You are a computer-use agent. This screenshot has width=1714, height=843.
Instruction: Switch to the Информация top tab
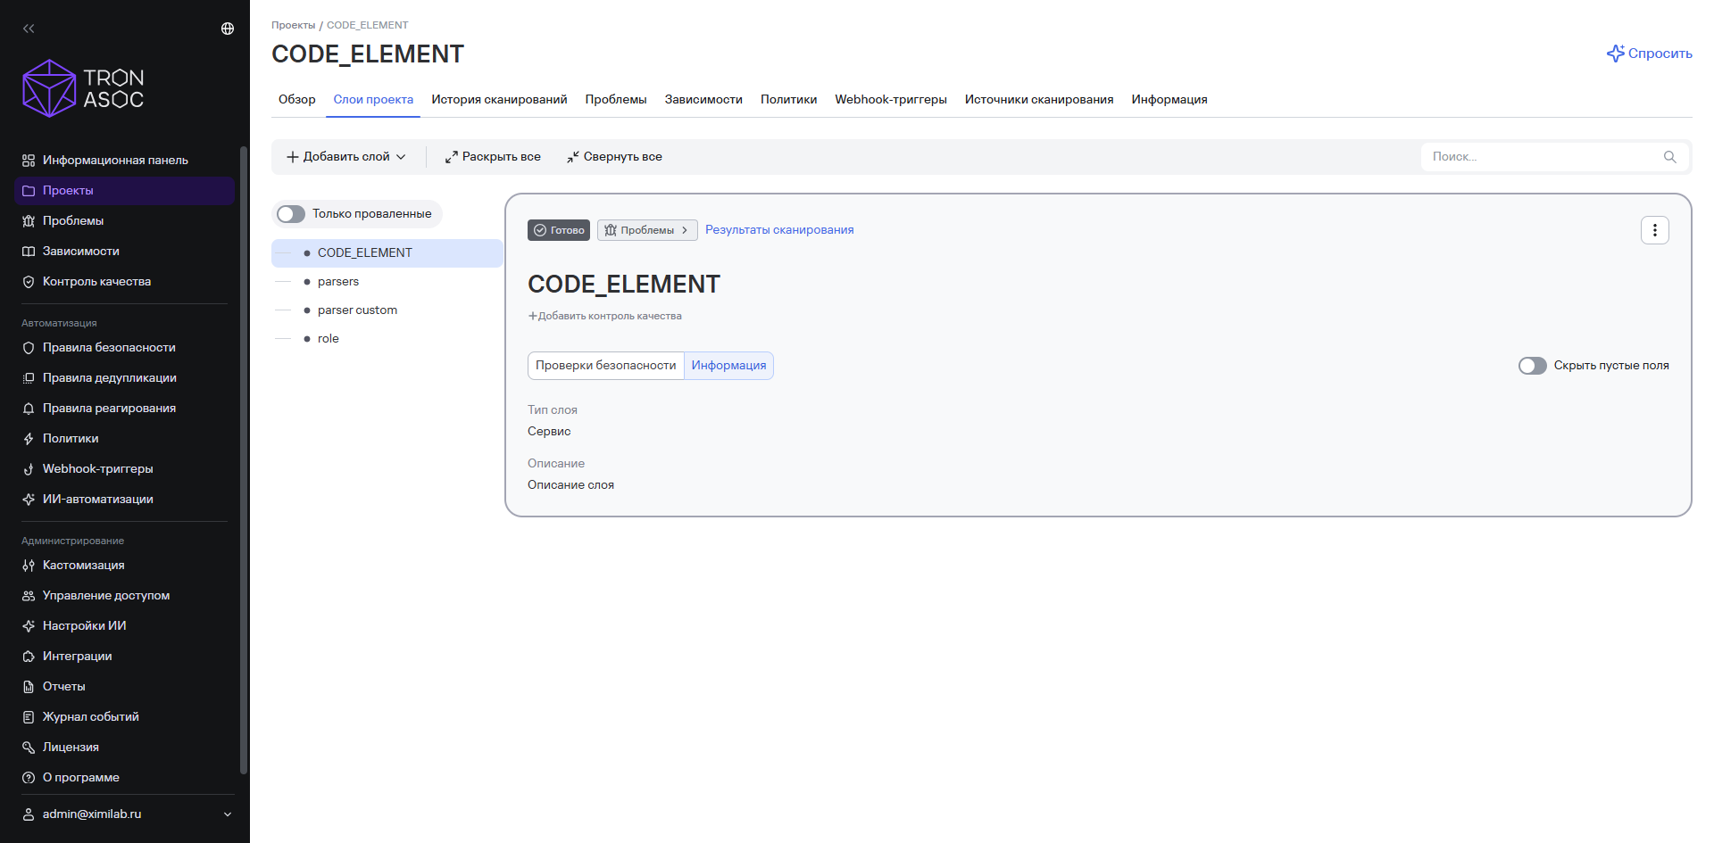click(1169, 100)
